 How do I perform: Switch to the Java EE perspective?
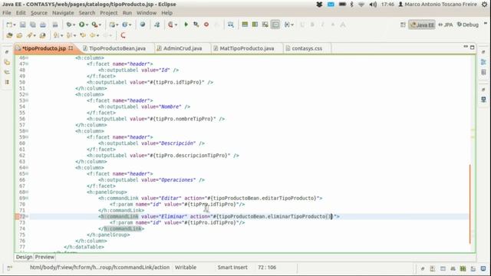pos(422,25)
